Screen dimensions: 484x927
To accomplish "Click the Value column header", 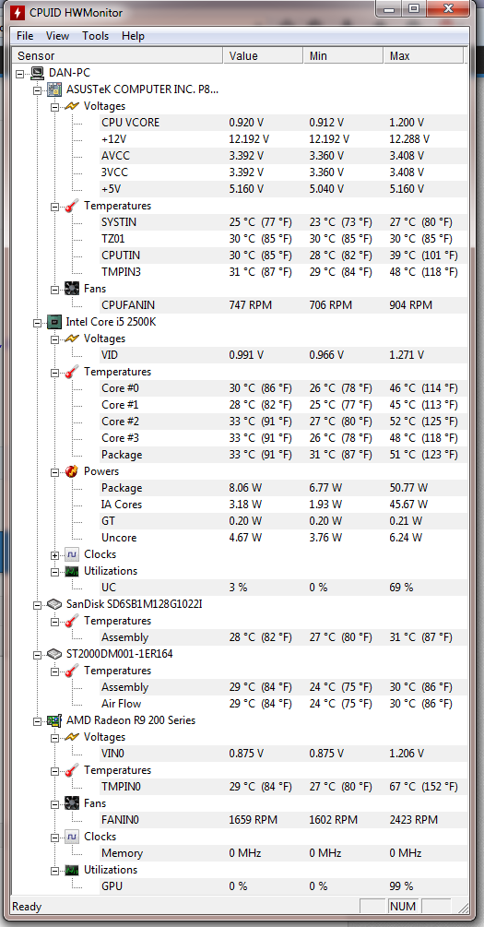I will click(264, 56).
